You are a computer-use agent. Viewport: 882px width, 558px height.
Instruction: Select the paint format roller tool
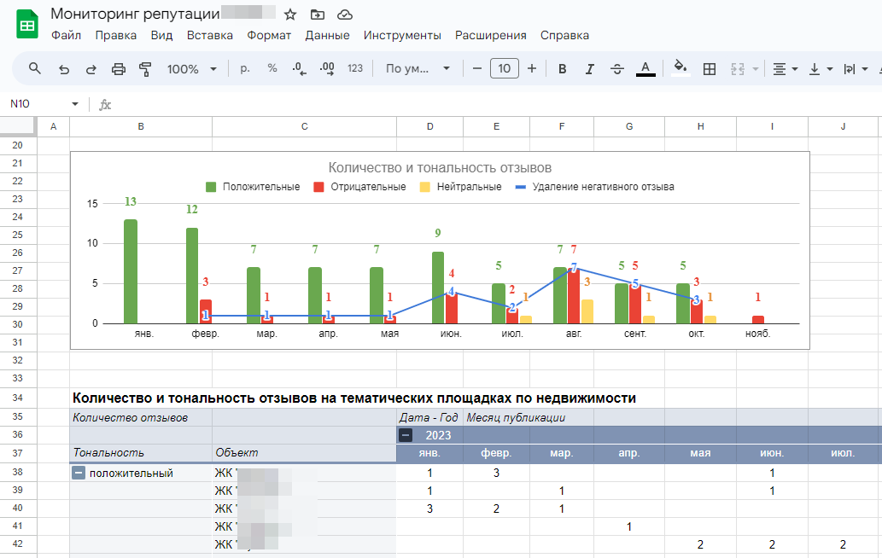[145, 69]
